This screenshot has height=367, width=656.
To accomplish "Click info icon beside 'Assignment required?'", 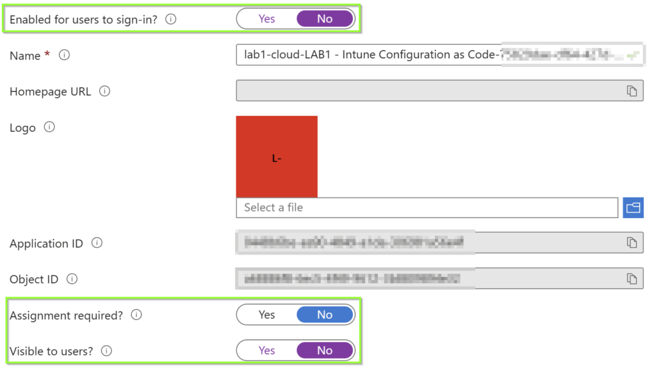I will tap(136, 315).
